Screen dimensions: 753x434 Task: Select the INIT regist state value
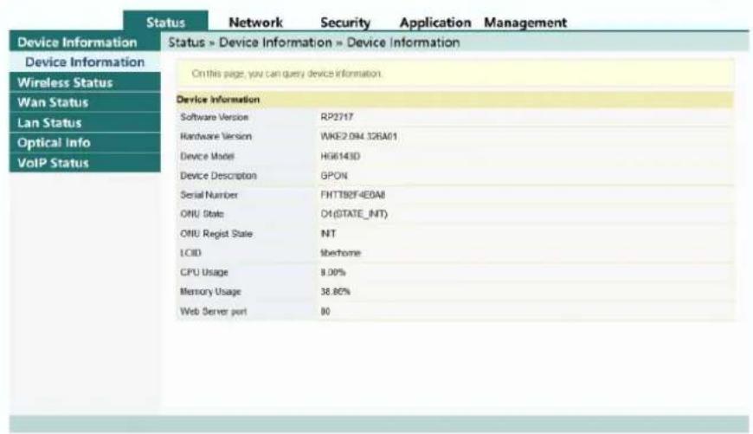tap(328, 234)
